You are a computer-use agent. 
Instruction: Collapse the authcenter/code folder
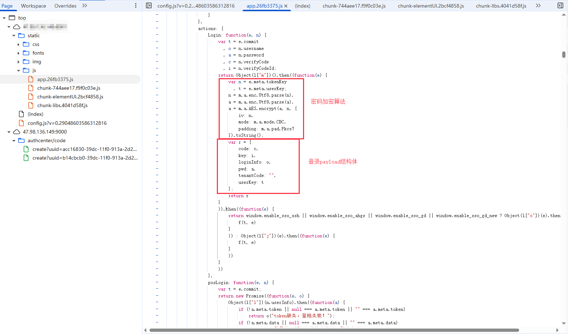coord(14,141)
